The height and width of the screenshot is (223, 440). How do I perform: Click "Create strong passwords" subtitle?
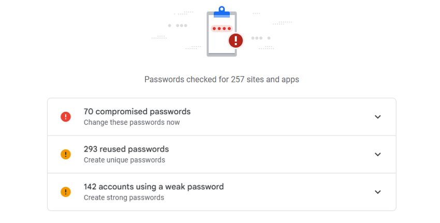(x=124, y=198)
